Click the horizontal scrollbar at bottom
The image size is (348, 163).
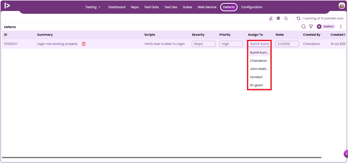pyautogui.click(x=162, y=157)
